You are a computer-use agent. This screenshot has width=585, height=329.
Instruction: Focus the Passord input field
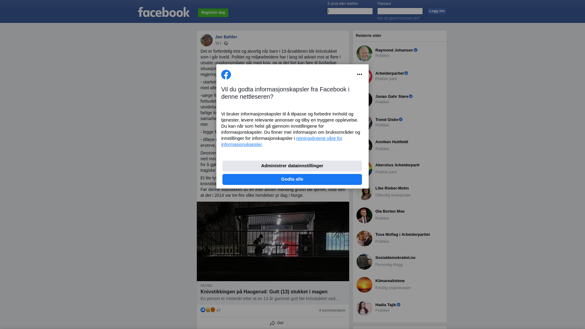[400, 11]
